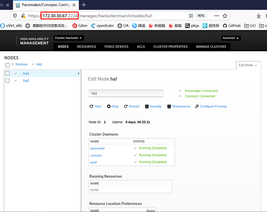Image resolution: width=267 pixels, height=212 pixels.
Task: Open the hacluster user dropdown
Action: (231, 38)
